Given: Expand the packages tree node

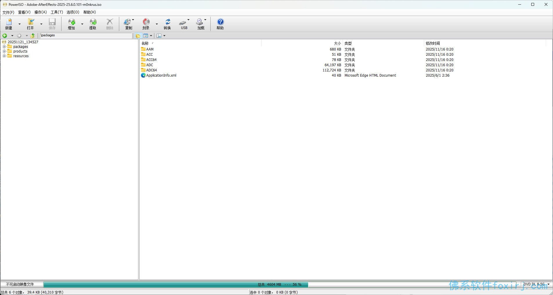Looking at the screenshot, I should point(4,47).
